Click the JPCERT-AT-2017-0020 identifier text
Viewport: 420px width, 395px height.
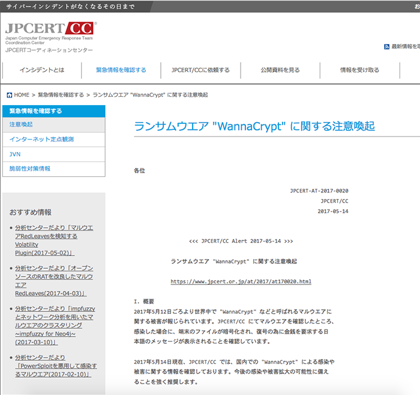coord(319,191)
